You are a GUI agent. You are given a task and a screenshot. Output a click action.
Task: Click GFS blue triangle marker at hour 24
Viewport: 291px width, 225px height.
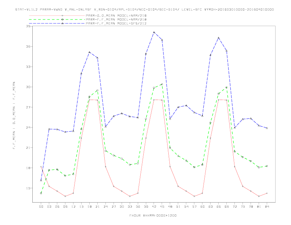click(x=105, y=126)
